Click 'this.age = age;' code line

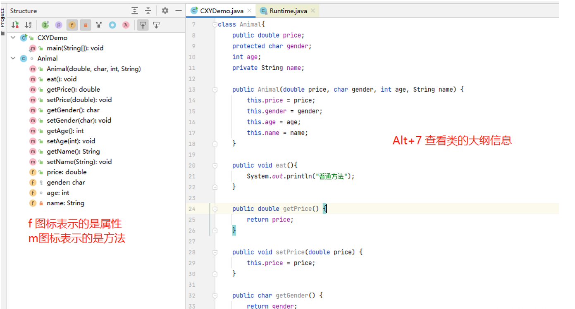(274, 122)
